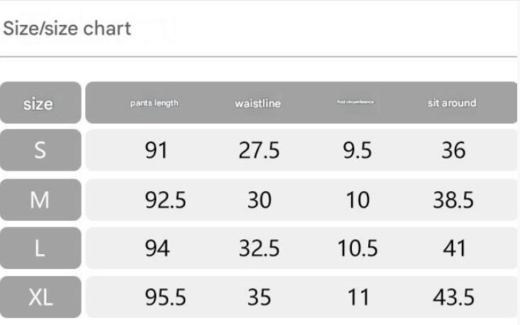Viewport: 520px width, 325px height.
Task: Select sit around value 41 for L
Action: [453, 249]
